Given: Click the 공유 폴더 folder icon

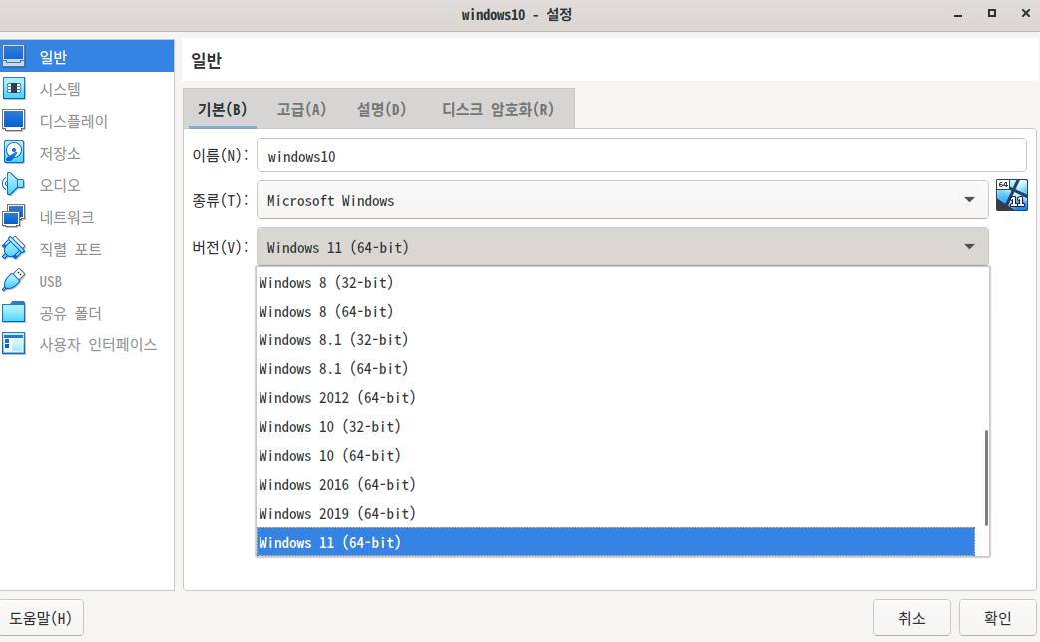Looking at the screenshot, I should pyautogui.click(x=13, y=312).
